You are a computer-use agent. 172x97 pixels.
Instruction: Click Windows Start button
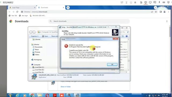(10, 95)
